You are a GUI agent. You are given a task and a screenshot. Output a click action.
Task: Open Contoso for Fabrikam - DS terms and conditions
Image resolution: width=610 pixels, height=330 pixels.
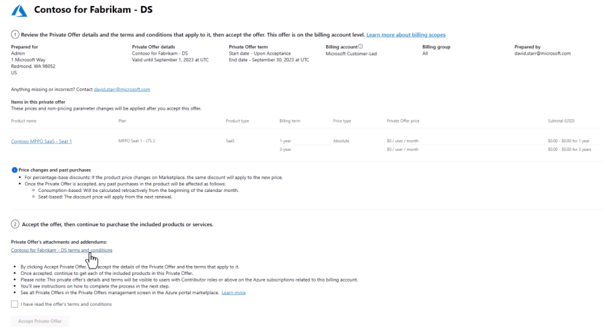[x=61, y=250]
